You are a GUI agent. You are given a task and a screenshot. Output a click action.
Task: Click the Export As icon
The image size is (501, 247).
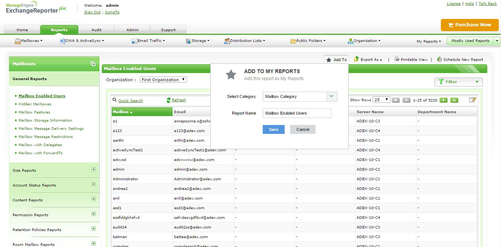[x=356, y=59]
